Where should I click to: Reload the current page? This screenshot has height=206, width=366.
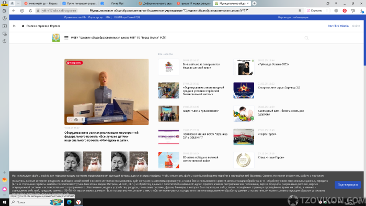(30, 11)
